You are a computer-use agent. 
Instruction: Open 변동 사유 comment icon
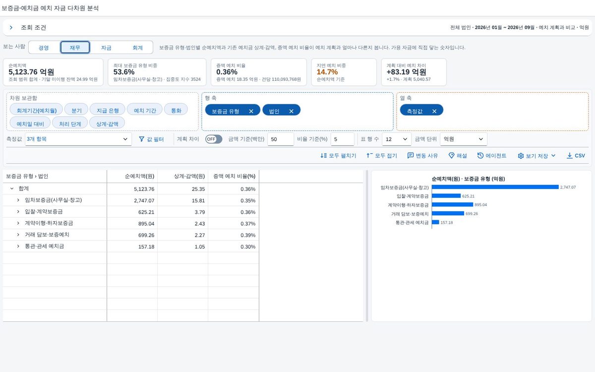411,156
